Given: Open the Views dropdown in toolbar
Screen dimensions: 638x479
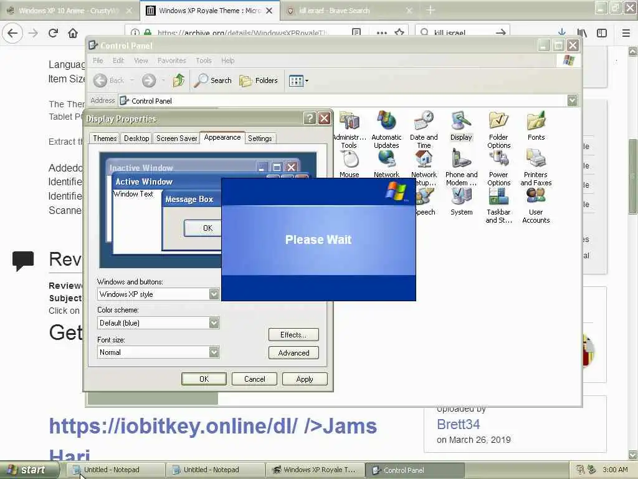Looking at the screenshot, I should pos(298,80).
